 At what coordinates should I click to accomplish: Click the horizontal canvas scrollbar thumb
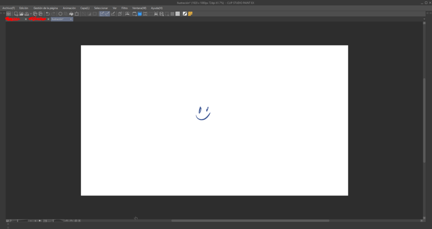[x=250, y=221]
